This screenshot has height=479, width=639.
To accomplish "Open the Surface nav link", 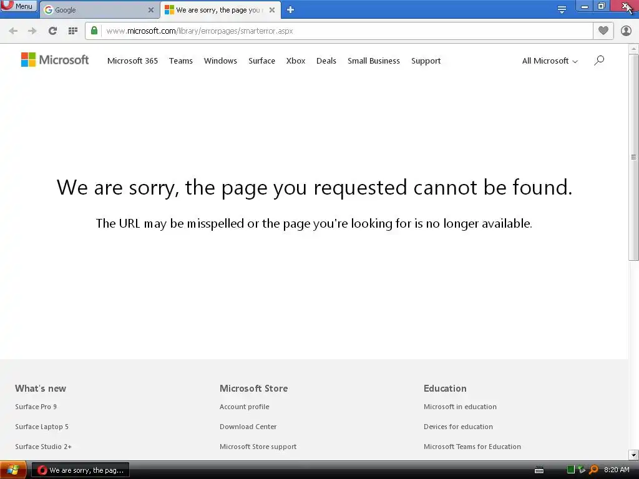I will pyautogui.click(x=261, y=60).
